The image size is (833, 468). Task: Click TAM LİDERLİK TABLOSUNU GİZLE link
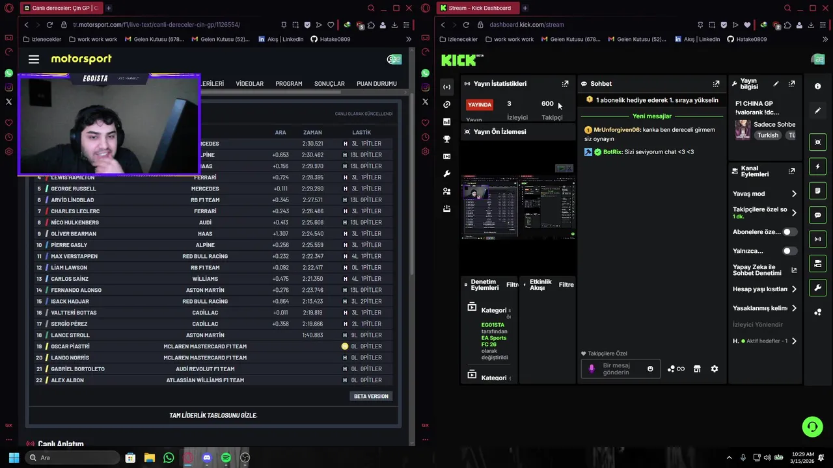[213, 415]
